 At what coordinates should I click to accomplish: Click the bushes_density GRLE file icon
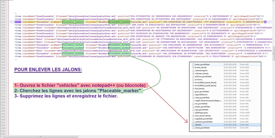pos(193,67)
